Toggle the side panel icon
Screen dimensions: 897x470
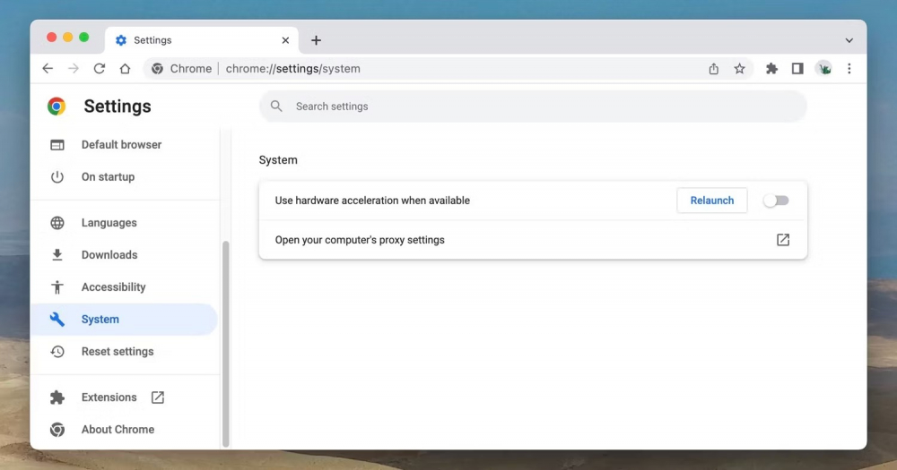(797, 69)
